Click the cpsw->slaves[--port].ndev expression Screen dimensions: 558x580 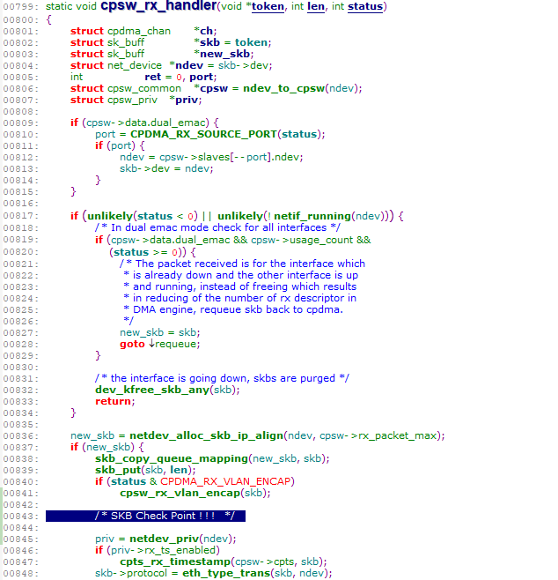(x=231, y=157)
